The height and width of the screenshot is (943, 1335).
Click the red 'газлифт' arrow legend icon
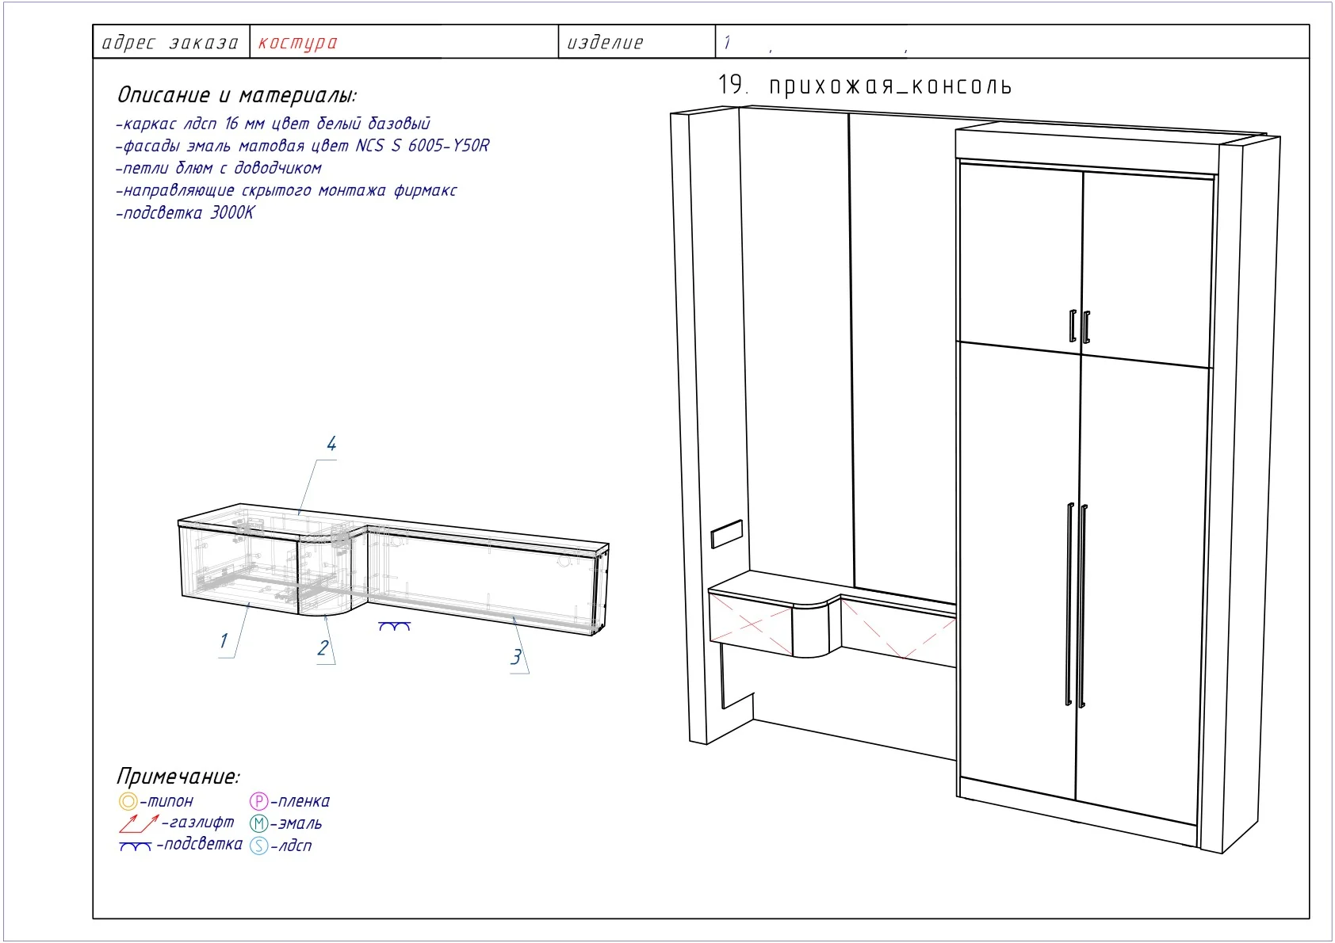point(139,823)
